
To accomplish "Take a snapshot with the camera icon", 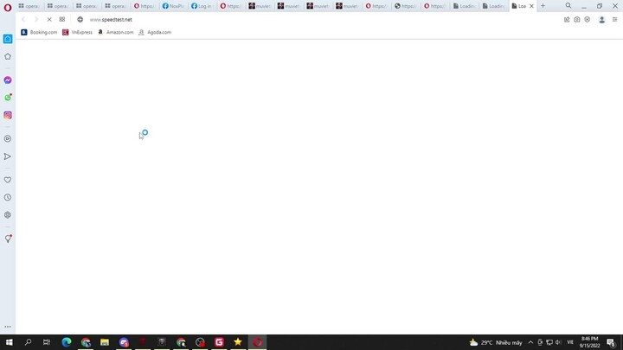I will click(x=577, y=19).
